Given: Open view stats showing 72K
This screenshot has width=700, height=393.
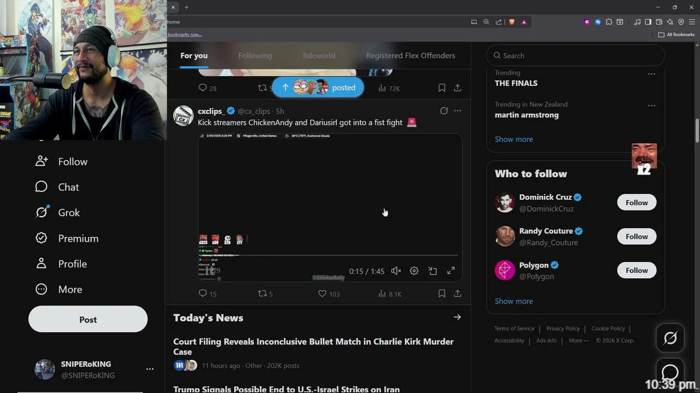Looking at the screenshot, I should coord(389,88).
